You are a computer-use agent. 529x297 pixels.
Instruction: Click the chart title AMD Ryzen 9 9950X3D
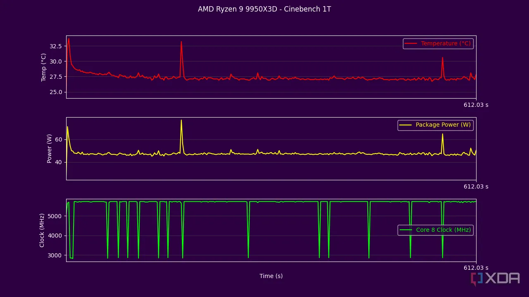pyautogui.click(x=264, y=9)
